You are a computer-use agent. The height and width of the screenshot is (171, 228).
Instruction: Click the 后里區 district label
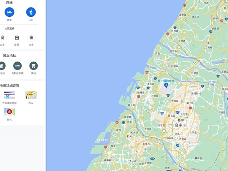point(195,73)
